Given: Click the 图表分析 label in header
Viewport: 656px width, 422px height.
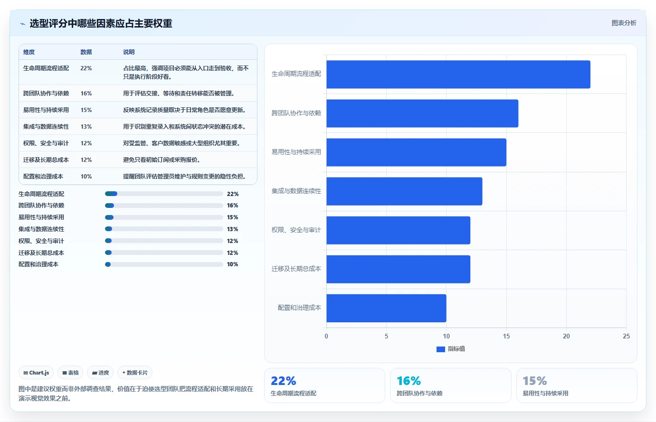Looking at the screenshot, I should [x=624, y=23].
